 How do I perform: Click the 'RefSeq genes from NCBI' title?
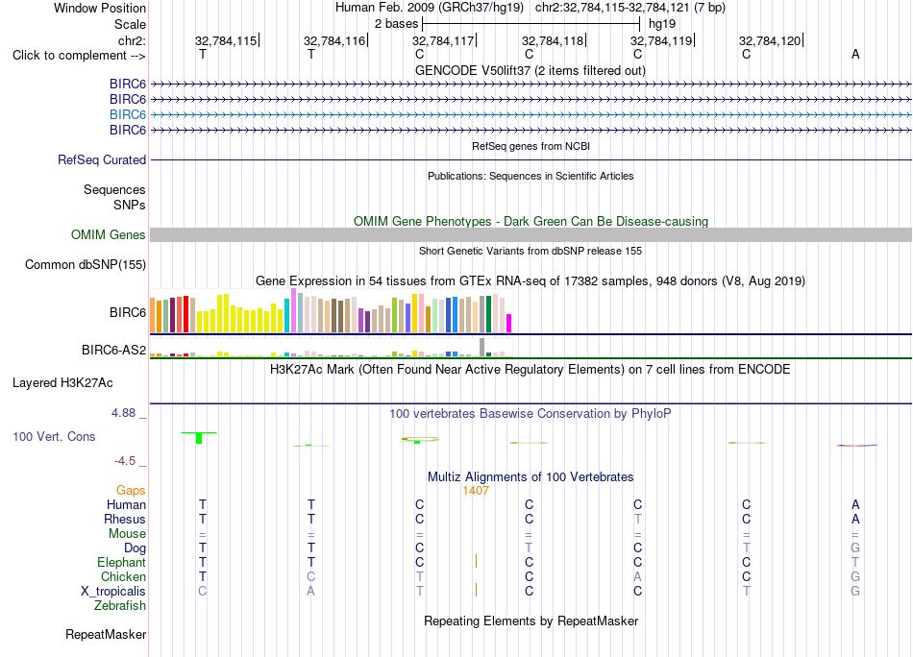pos(531,146)
